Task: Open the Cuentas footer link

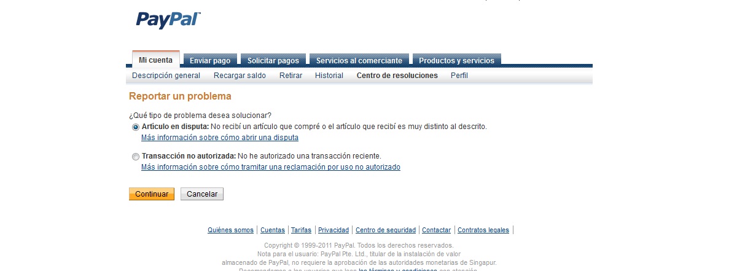Action: coord(273,230)
